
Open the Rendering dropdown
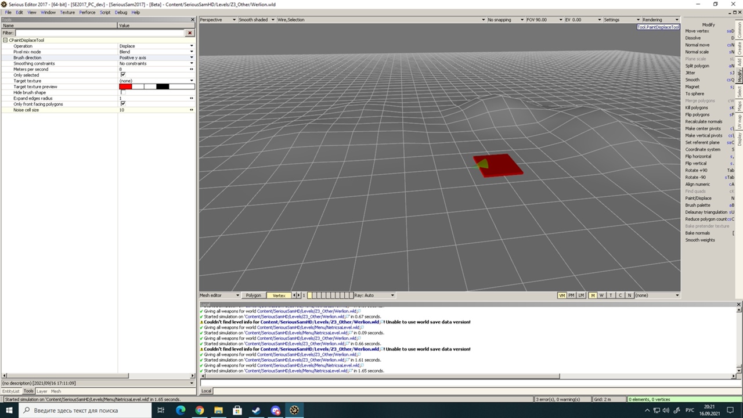[x=660, y=20]
